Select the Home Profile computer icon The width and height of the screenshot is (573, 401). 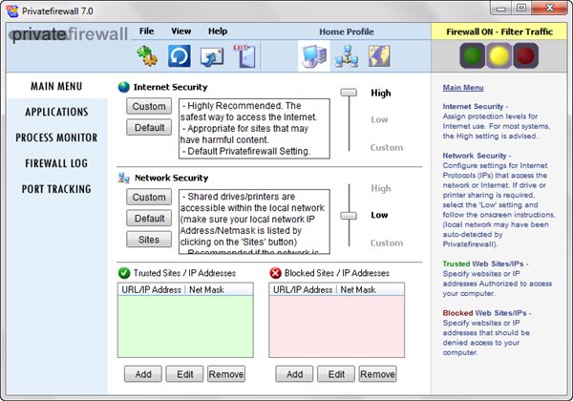[312, 55]
